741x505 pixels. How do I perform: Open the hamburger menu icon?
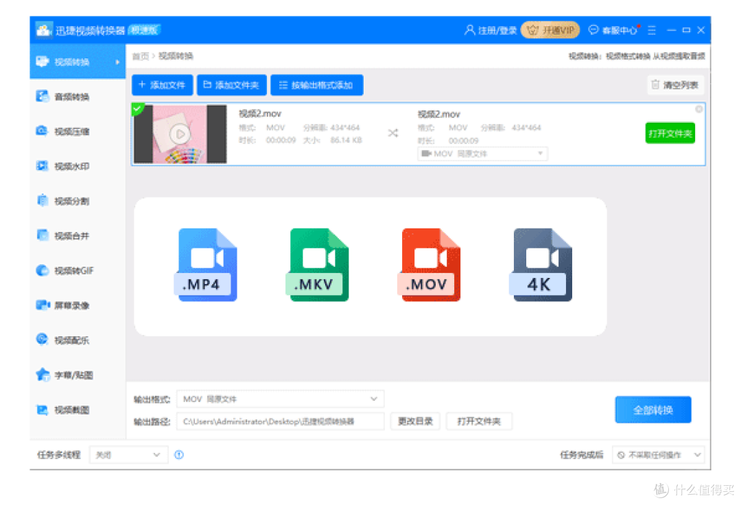click(652, 30)
